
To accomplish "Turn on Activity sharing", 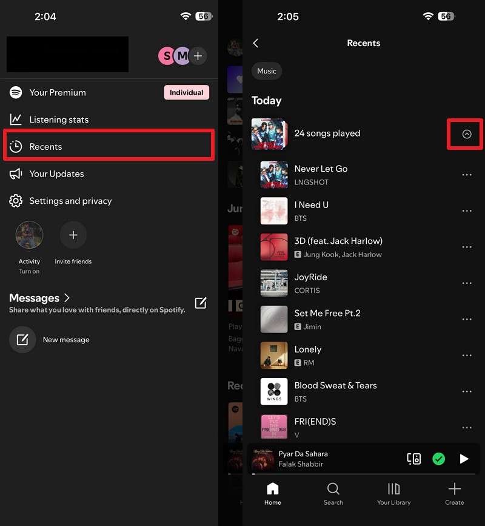I will tap(29, 271).
